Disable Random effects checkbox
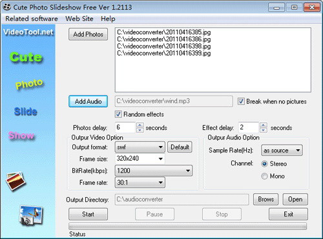This screenshot has height=239, width=323. [118, 114]
